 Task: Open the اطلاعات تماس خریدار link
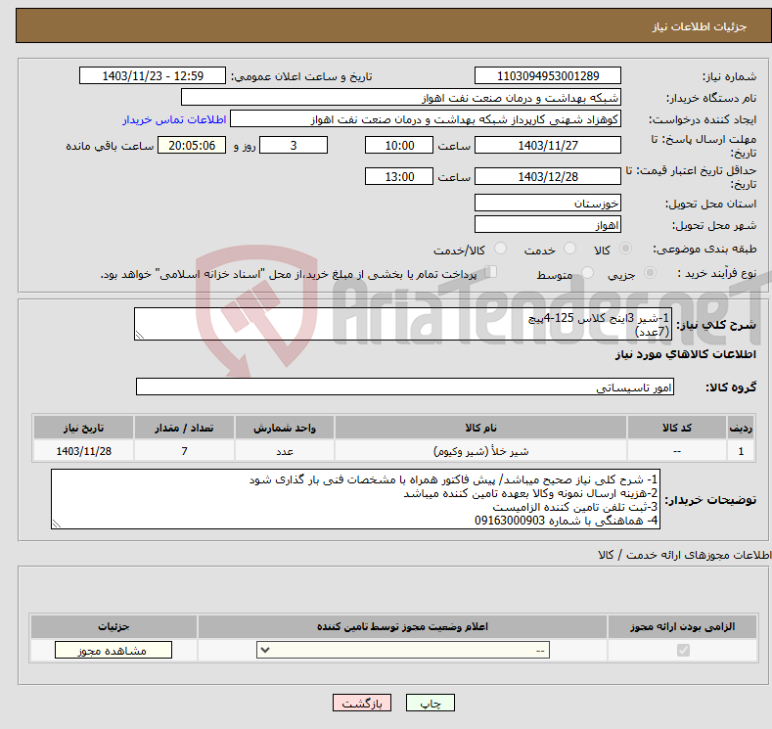pos(174,119)
